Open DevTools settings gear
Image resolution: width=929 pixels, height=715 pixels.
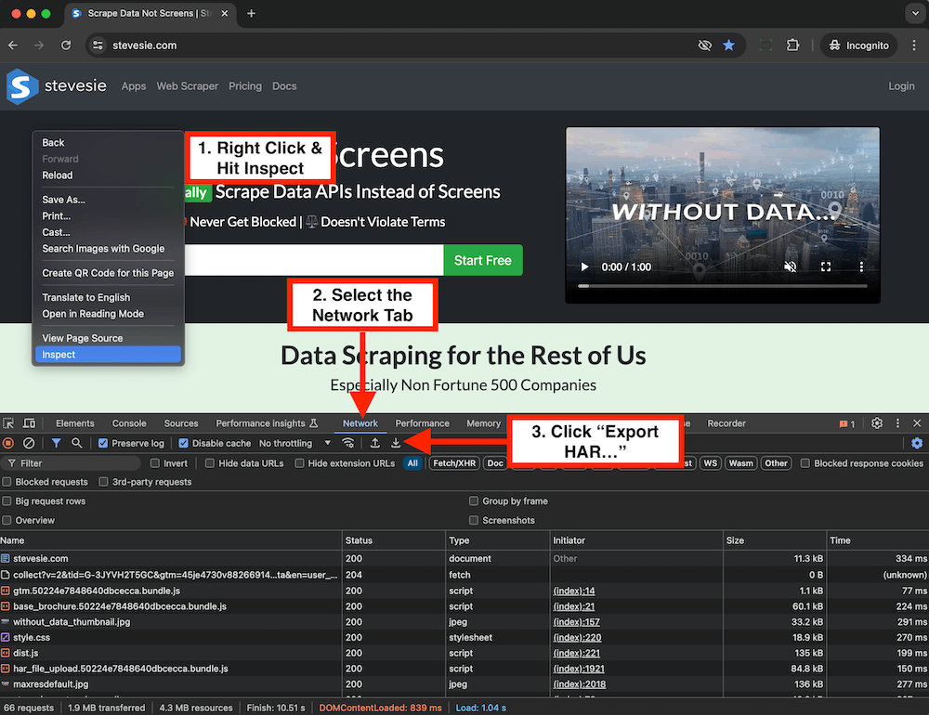pyautogui.click(x=877, y=423)
